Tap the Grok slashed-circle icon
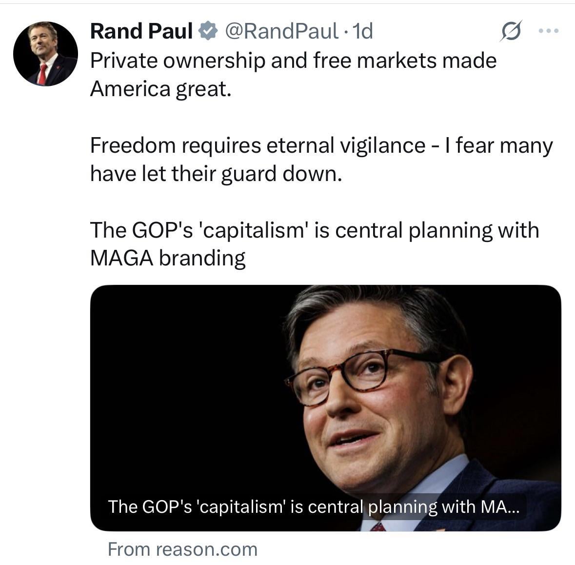The image size is (575, 565). pos(511,31)
